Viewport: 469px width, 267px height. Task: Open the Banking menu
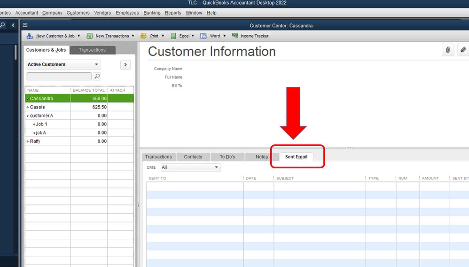(x=152, y=13)
